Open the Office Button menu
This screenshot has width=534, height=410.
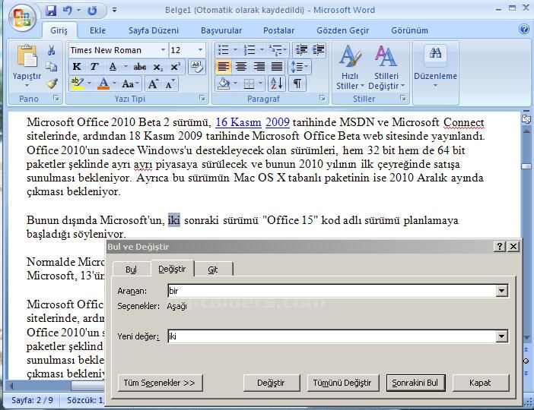point(23,17)
